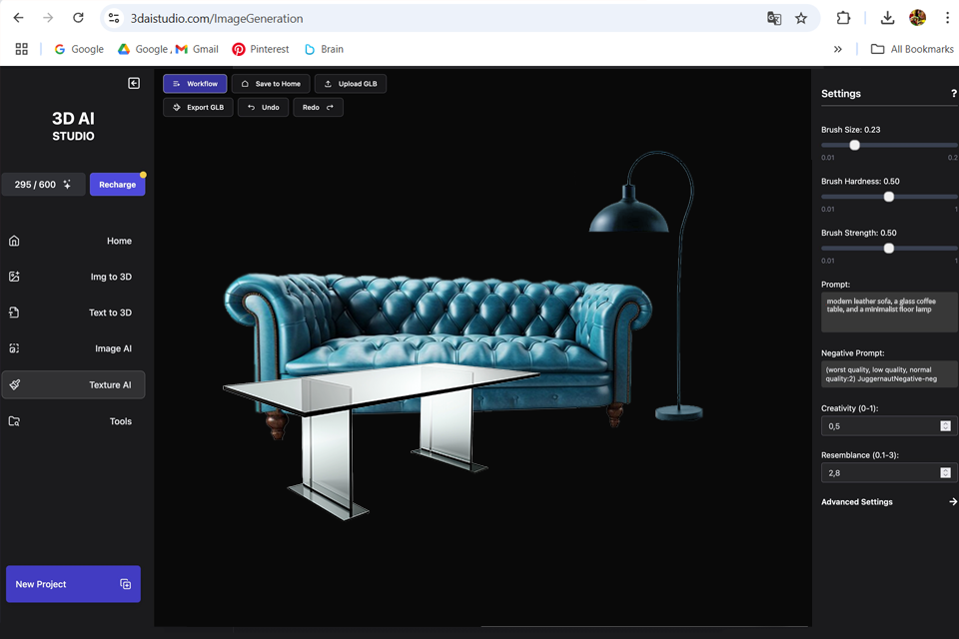Adjust the Brush Size slider handle
The width and height of the screenshot is (959, 639).
[x=854, y=145]
